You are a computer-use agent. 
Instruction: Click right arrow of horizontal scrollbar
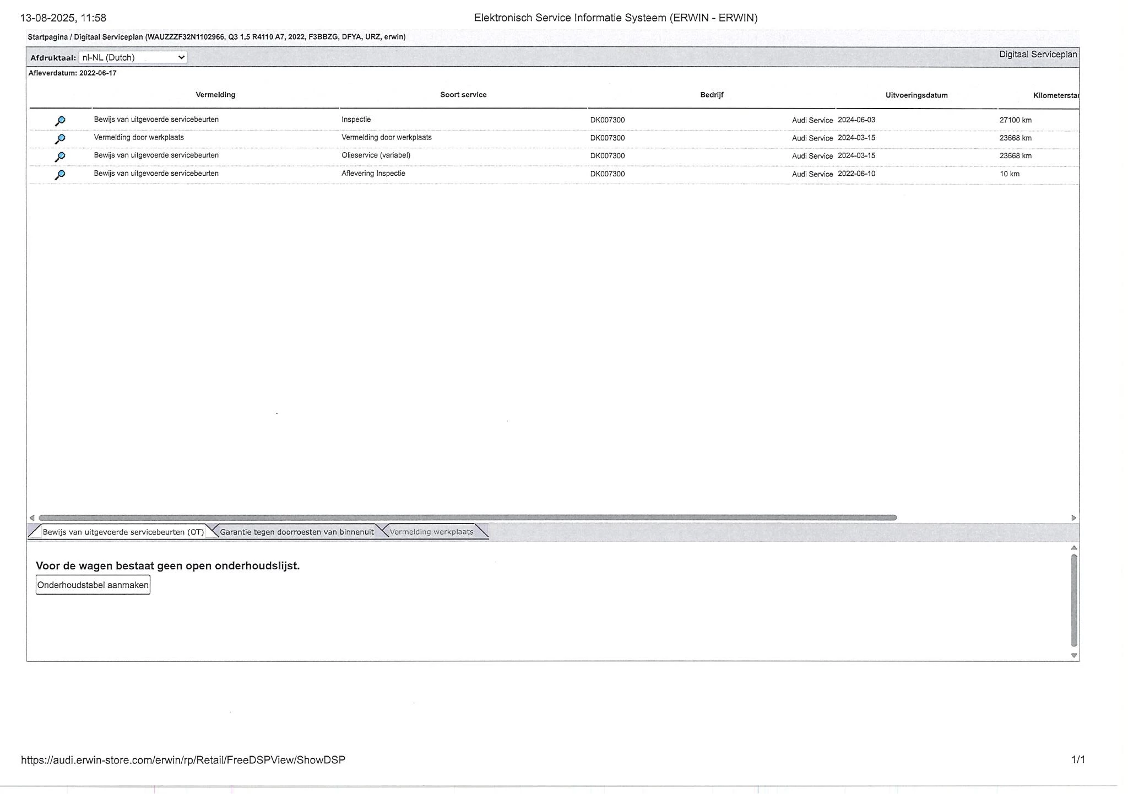click(x=1073, y=517)
